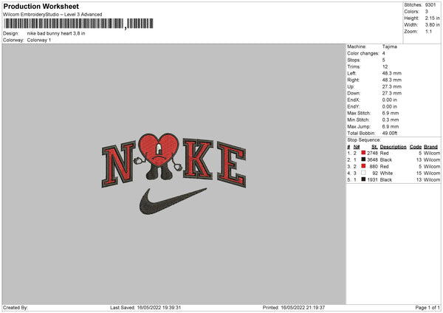Image resolution: width=443 pixels, height=313 pixels.
Task: Click the red swatch for stop 3
Action: coord(363,166)
